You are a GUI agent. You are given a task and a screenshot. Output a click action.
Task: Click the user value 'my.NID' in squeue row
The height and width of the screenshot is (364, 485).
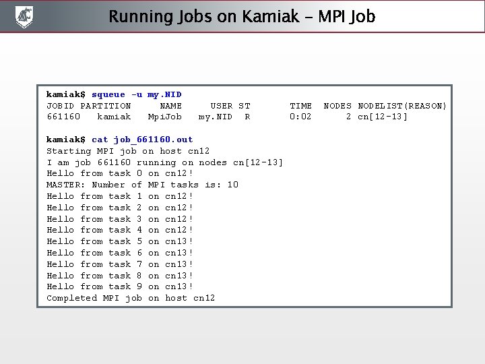[216, 117]
